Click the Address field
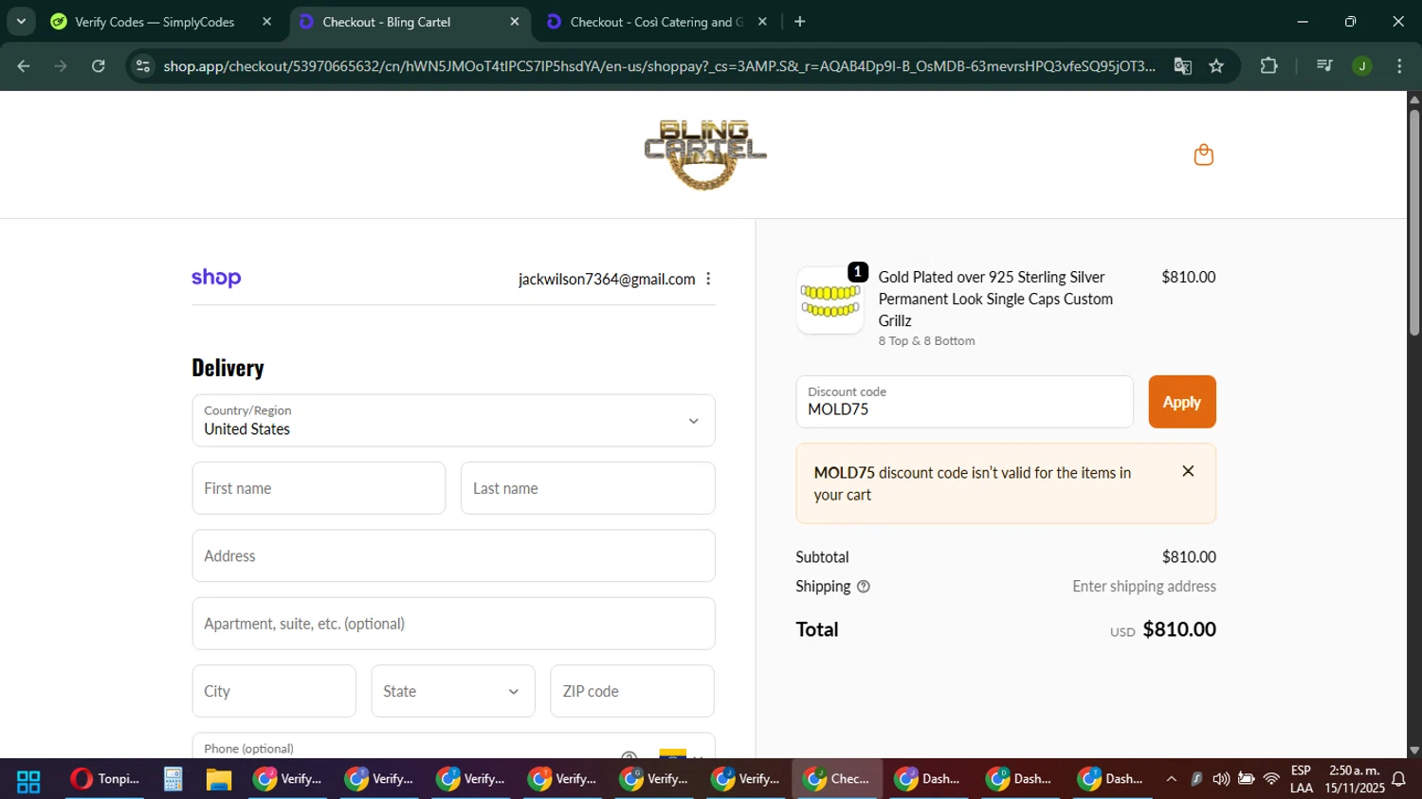 tap(453, 555)
